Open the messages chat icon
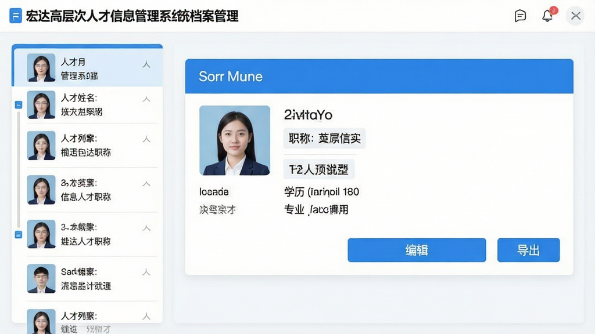 (520, 16)
